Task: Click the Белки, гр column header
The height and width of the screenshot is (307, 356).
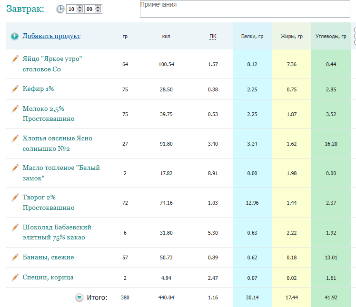Action: point(252,36)
